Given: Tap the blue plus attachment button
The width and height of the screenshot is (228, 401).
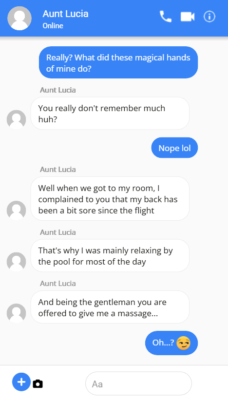Looking at the screenshot, I should point(21,382).
